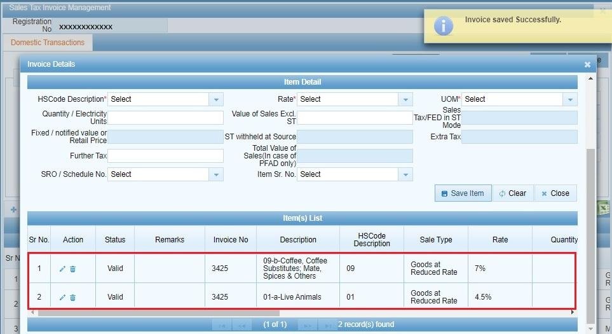This screenshot has width=612, height=334.
Task: Click the Total Value of Sales field
Action: click(355, 156)
